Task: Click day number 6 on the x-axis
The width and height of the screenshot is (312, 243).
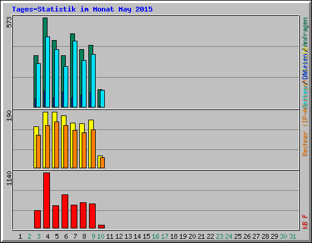Action: [x=66, y=236]
